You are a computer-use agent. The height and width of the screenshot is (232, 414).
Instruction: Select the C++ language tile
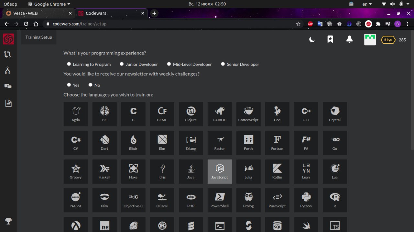pos(306,114)
